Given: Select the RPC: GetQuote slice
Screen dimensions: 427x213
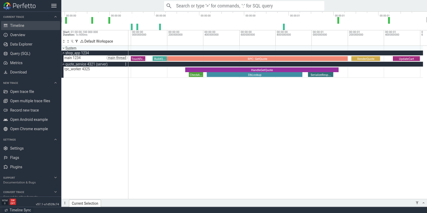Looking at the screenshot, I should (x=257, y=59).
